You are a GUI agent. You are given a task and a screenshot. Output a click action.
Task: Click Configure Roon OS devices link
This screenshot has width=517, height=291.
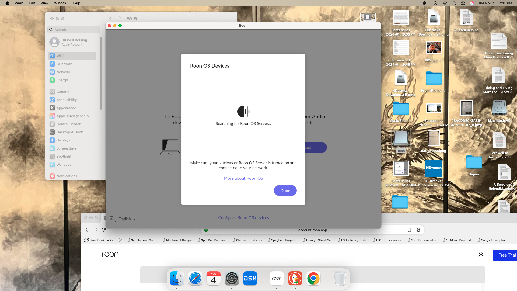coord(243,217)
